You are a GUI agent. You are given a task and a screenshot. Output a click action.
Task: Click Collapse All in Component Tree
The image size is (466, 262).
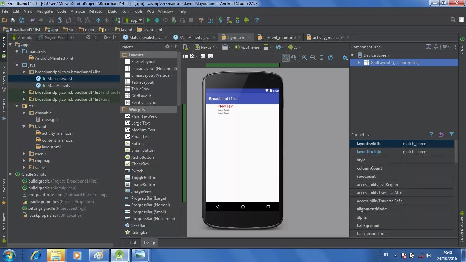pos(436,47)
